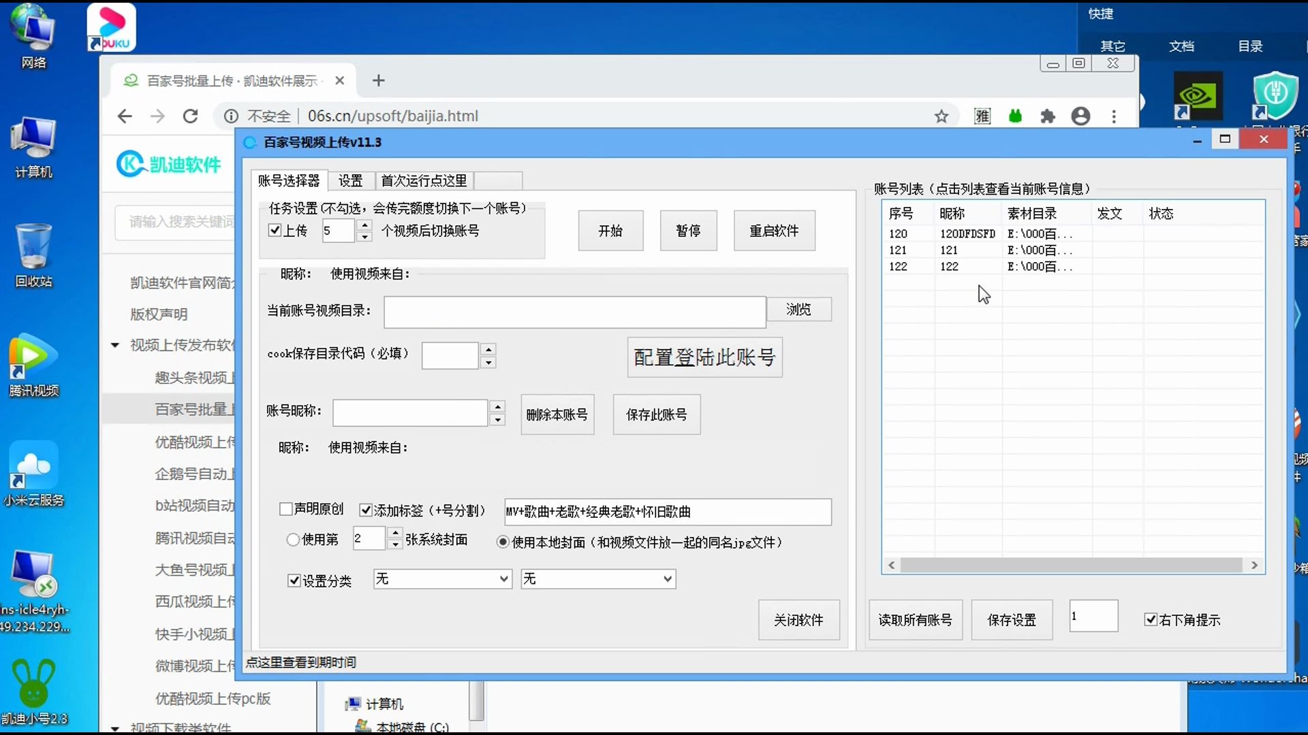
Task: Bookmark the page with the star icon
Action: click(941, 116)
